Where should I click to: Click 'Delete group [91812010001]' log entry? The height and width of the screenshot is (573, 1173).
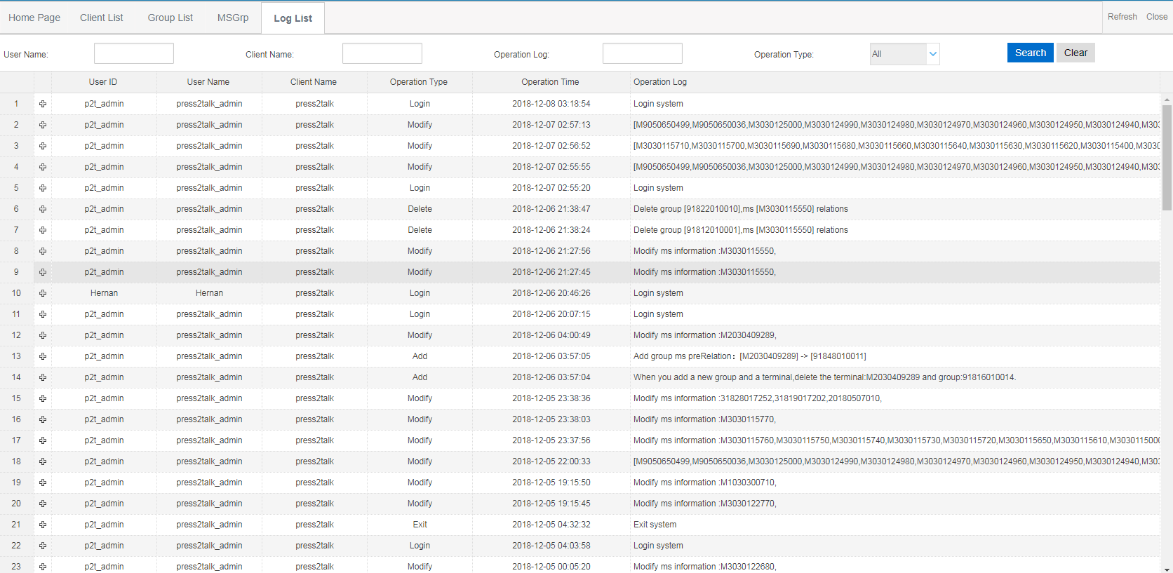pyautogui.click(x=741, y=230)
